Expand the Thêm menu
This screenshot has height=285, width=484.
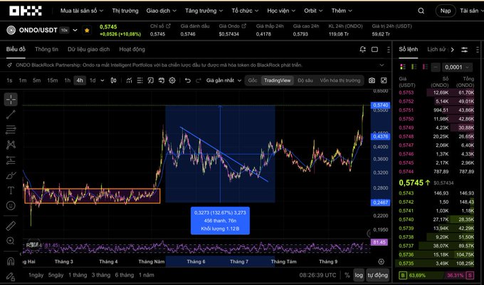pos(342,11)
